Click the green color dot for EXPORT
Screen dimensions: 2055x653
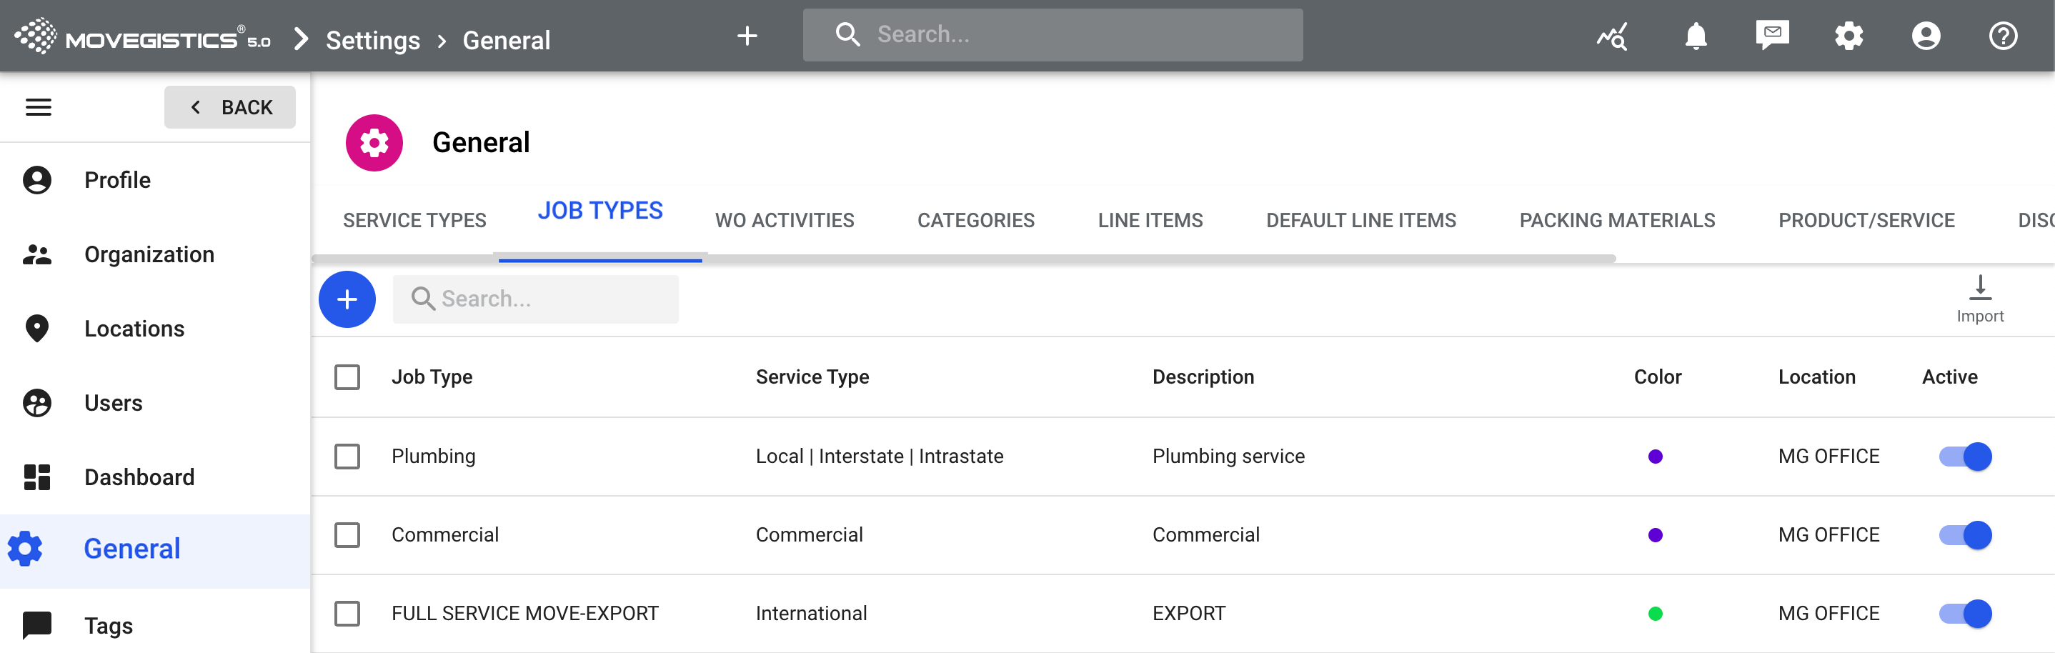coord(1655,613)
